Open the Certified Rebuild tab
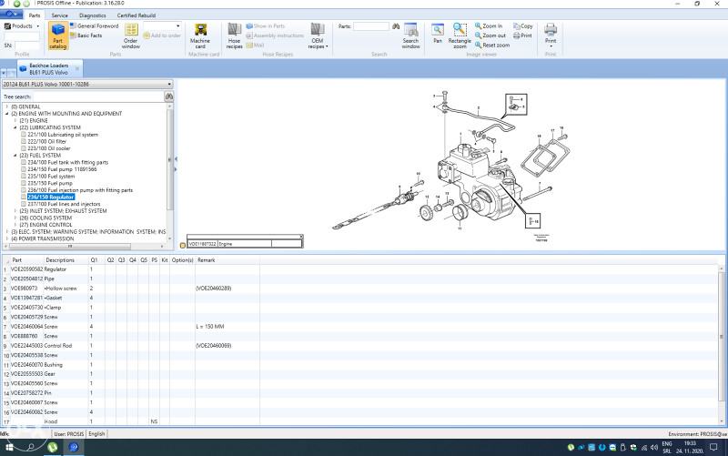This screenshot has height=456, width=728. [x=136, y=15]
